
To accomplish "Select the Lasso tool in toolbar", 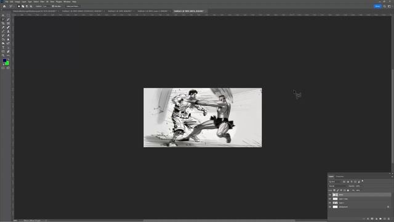I will [x=3, y=19].
